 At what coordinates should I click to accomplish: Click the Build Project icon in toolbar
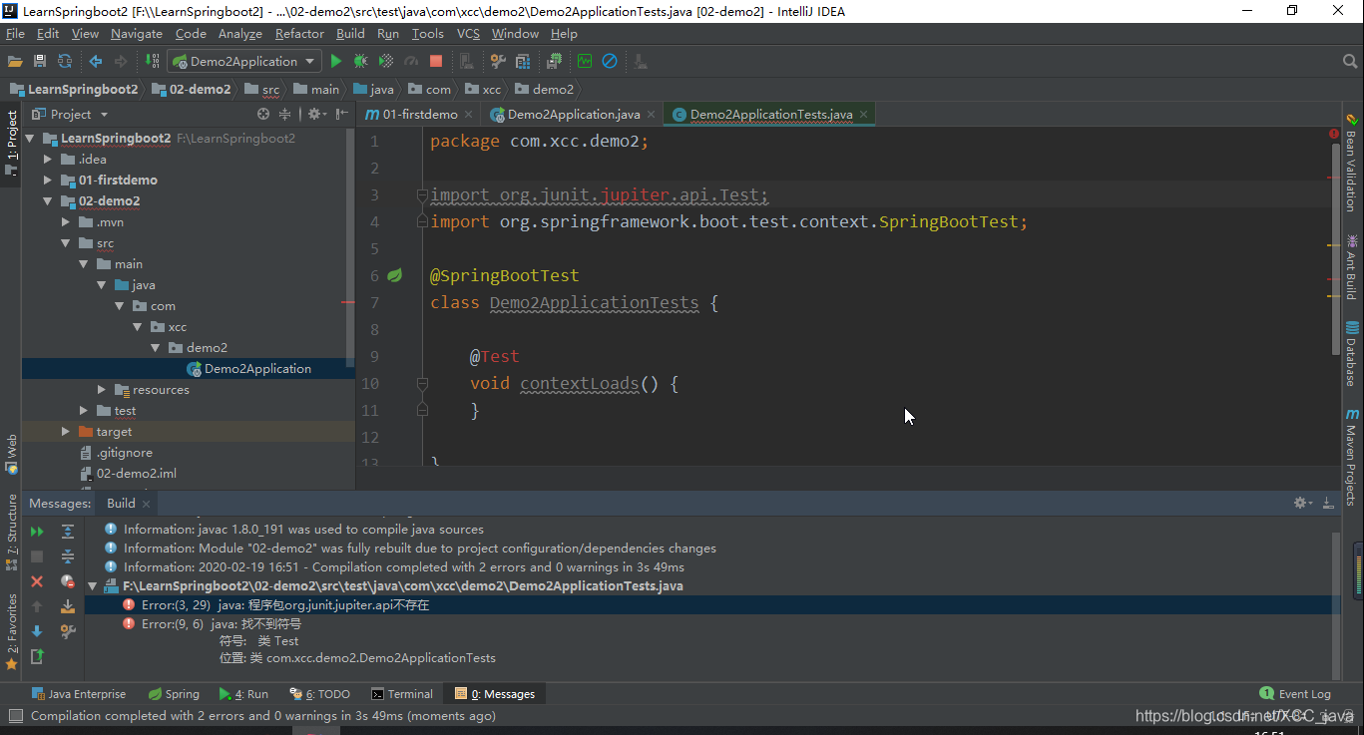(153, 61)
